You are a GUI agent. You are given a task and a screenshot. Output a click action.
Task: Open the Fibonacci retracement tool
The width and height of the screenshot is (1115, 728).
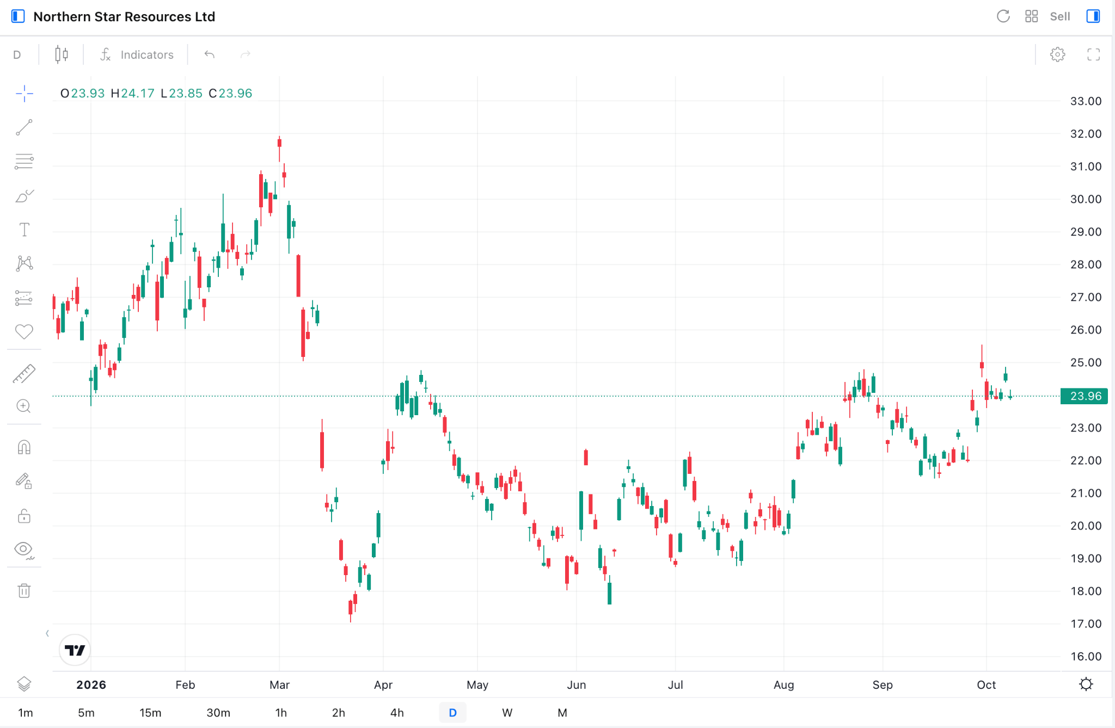(x=24, y=162)
